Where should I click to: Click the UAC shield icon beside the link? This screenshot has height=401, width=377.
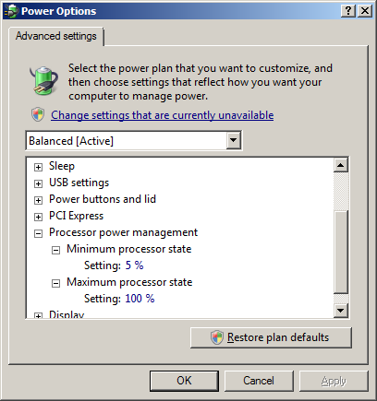click(x=38, y=114)
